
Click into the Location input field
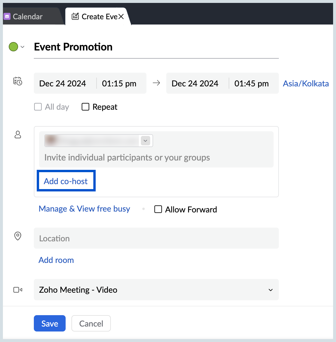tap(156, 238)
